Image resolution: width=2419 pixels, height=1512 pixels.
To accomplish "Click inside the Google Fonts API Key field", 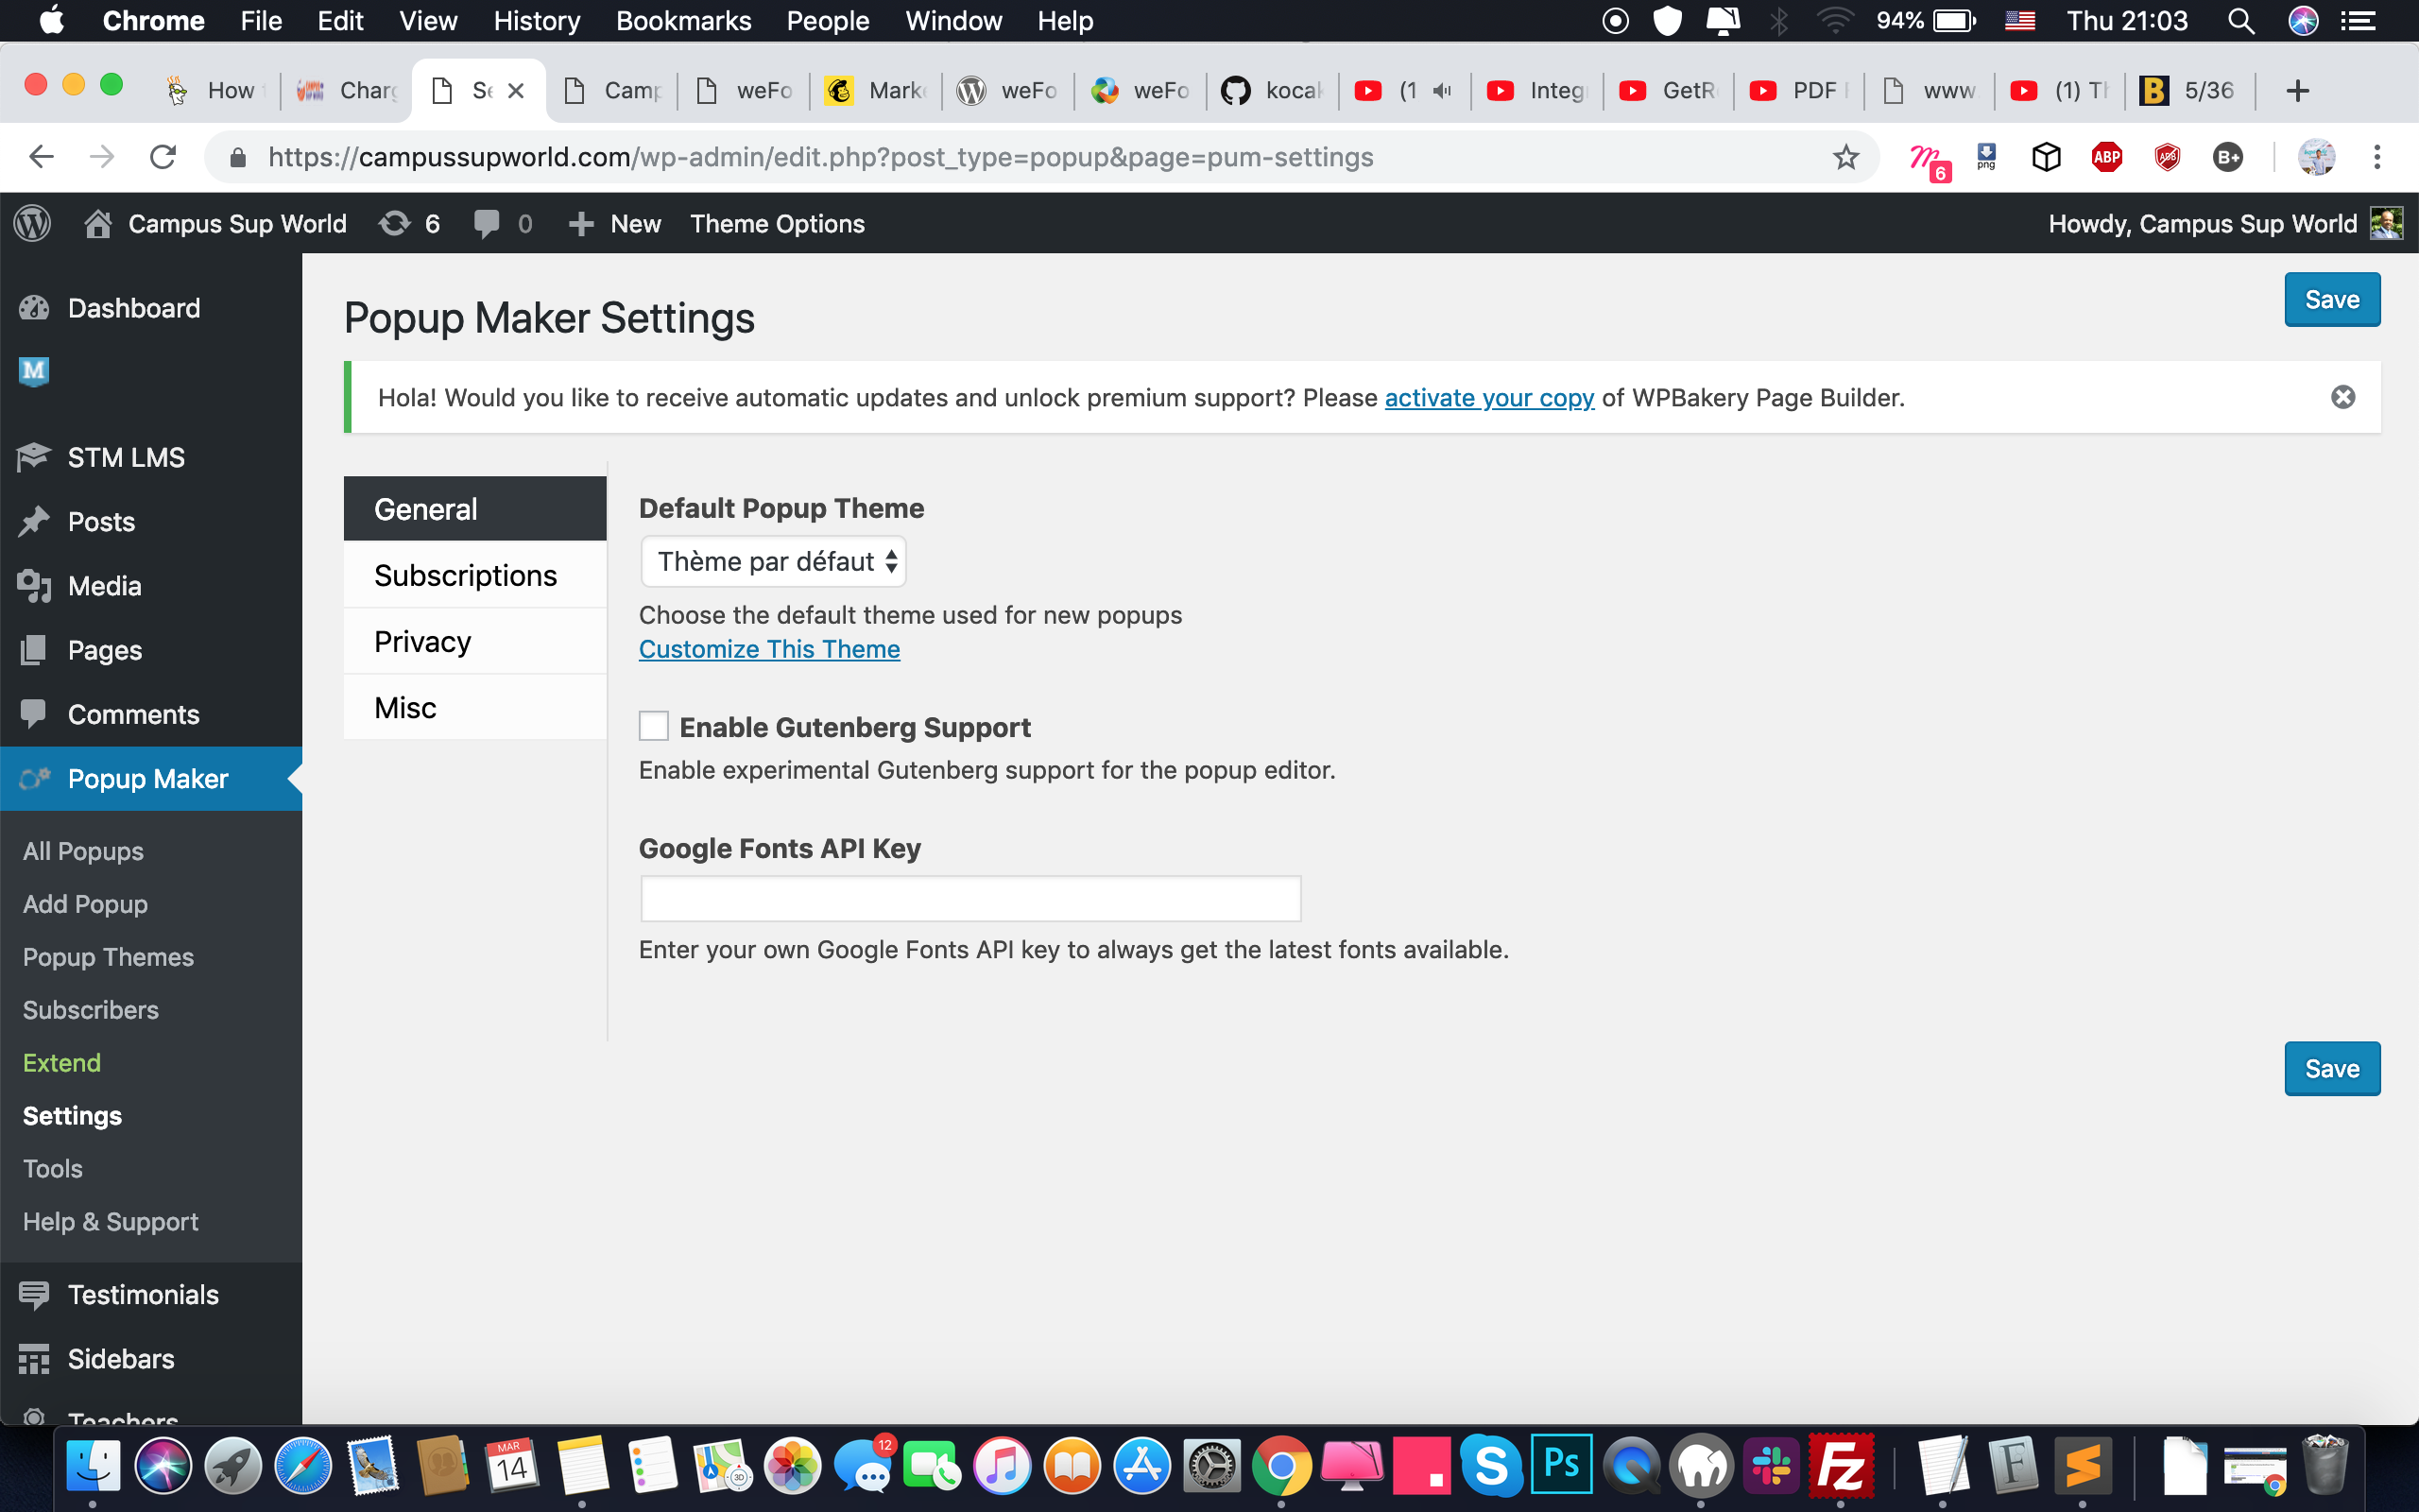I will [969, 898].
